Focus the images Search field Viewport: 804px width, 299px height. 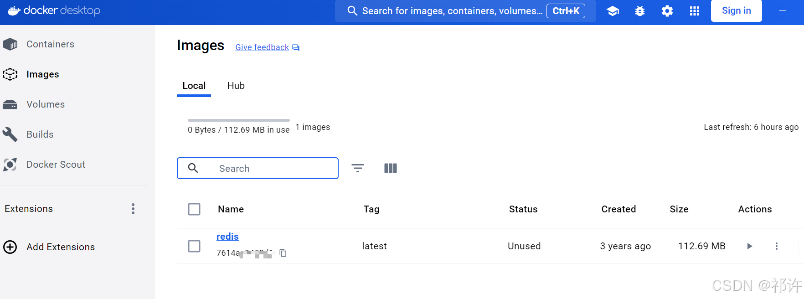tap(258, 168)
